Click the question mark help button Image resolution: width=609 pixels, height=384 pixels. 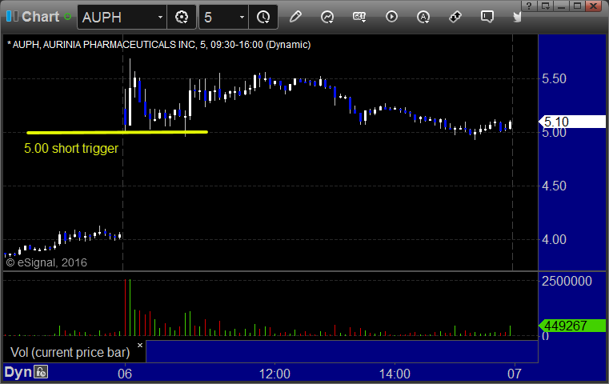pos(529,6)
